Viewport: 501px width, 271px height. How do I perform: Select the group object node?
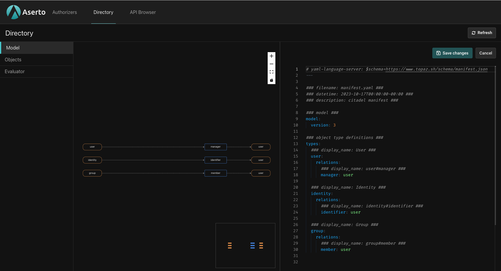point(92,173)
